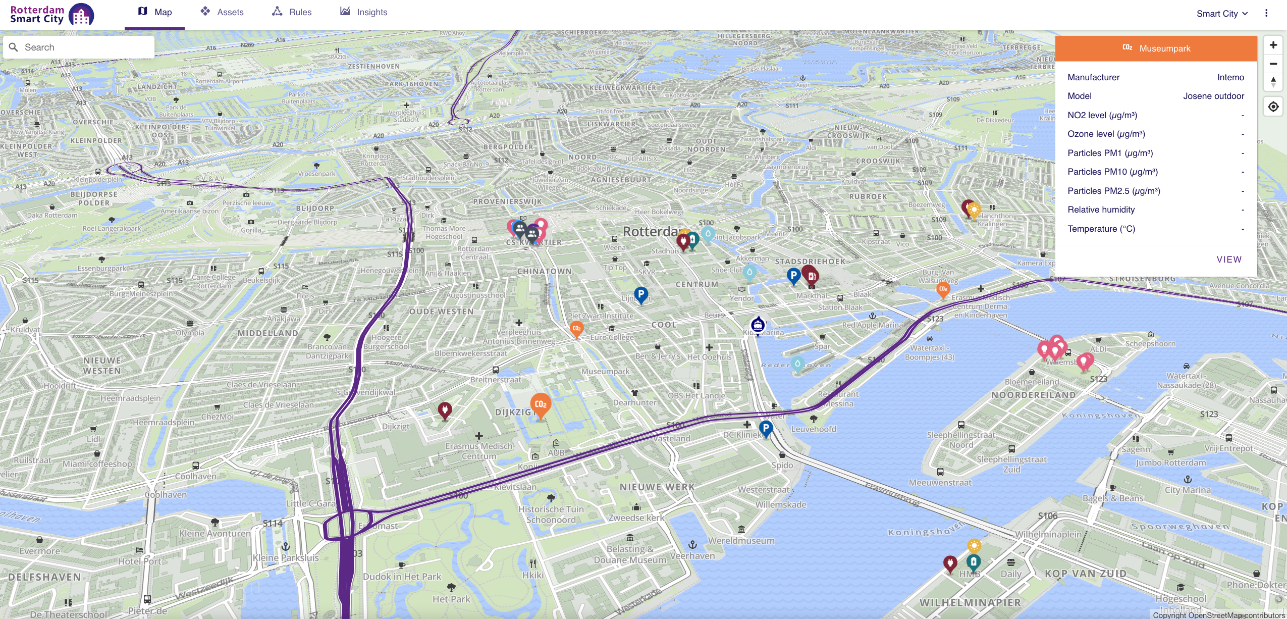Click the EV charging plug marker near Stadhuis
Image resolution: width=1287 pixels, height=619 pixels.
682,241
